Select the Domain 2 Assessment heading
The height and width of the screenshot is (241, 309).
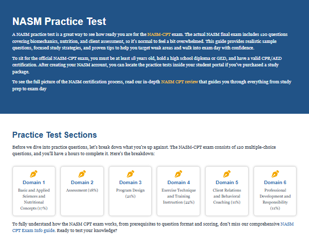[82, 183]
